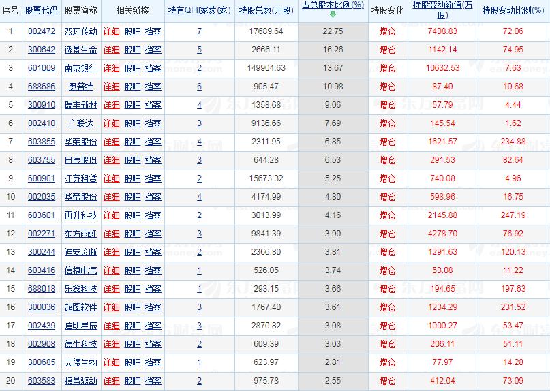
Task: Open stock code 603755 link
Action: click(x=42, y=160)
